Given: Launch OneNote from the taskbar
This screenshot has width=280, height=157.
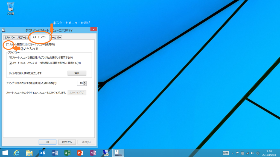Looking at the screenshot, I should tap(93, 153).
